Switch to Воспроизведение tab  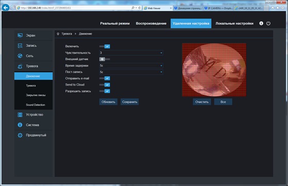point(151,23)
